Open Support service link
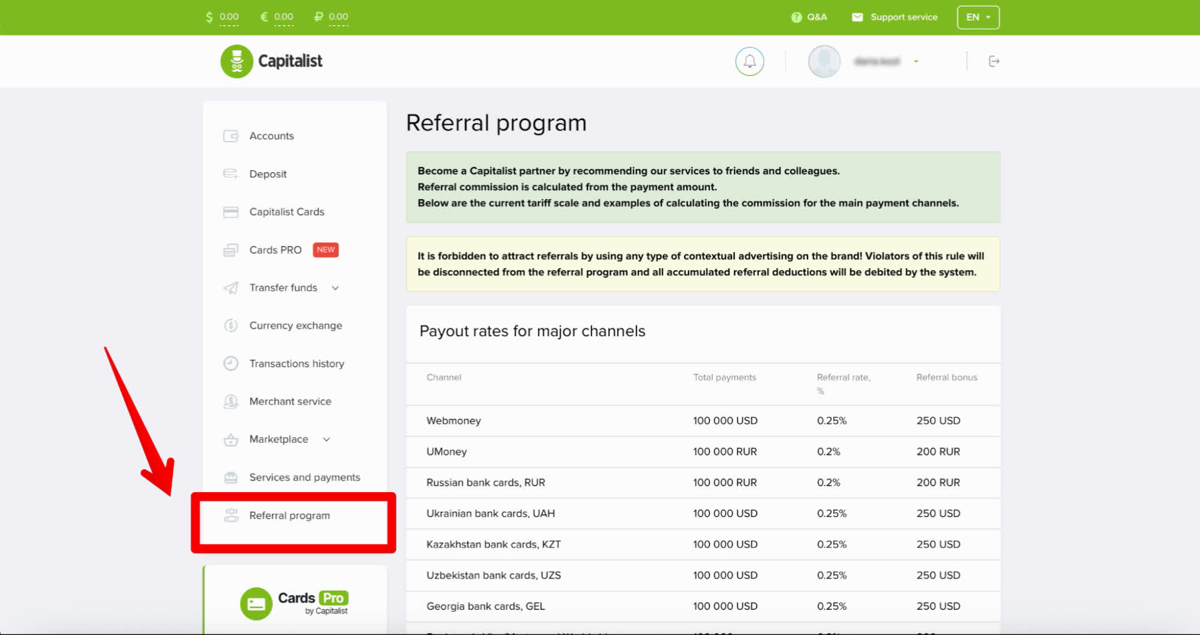This screenshot has height=635, width=1200. [904, 17]
